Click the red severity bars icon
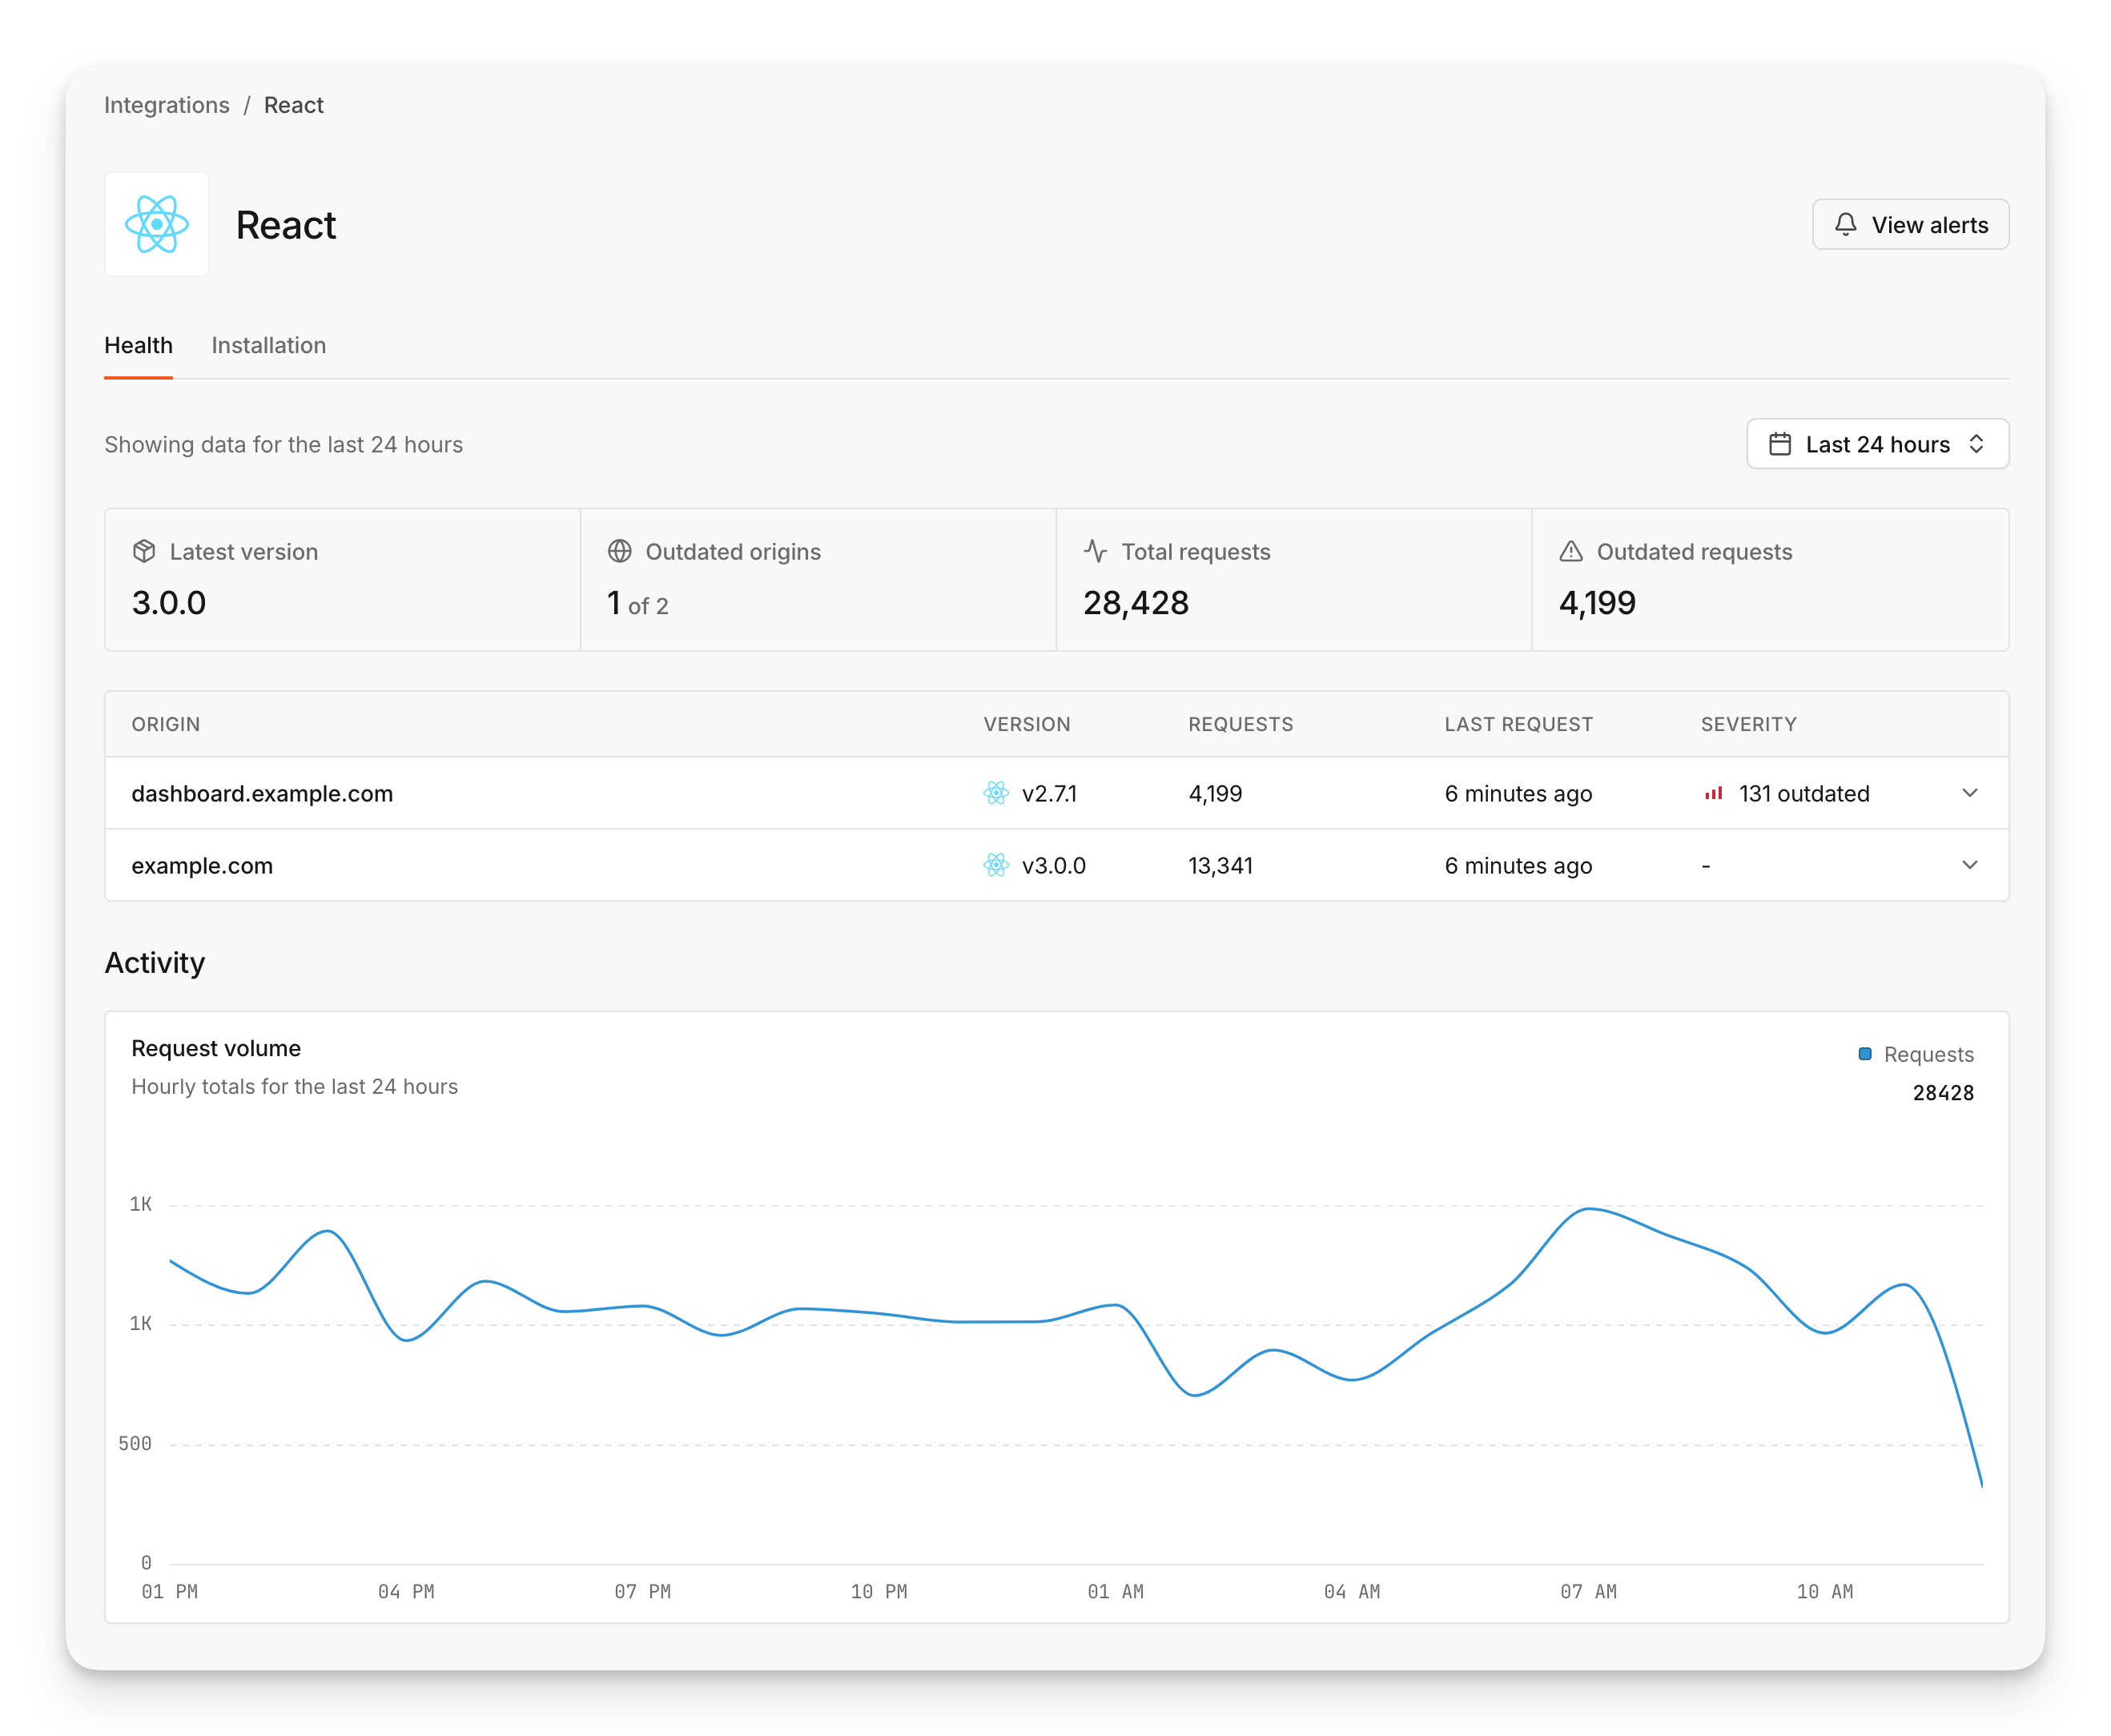Screen dimensions: 2111x1736 (1713, 793)
